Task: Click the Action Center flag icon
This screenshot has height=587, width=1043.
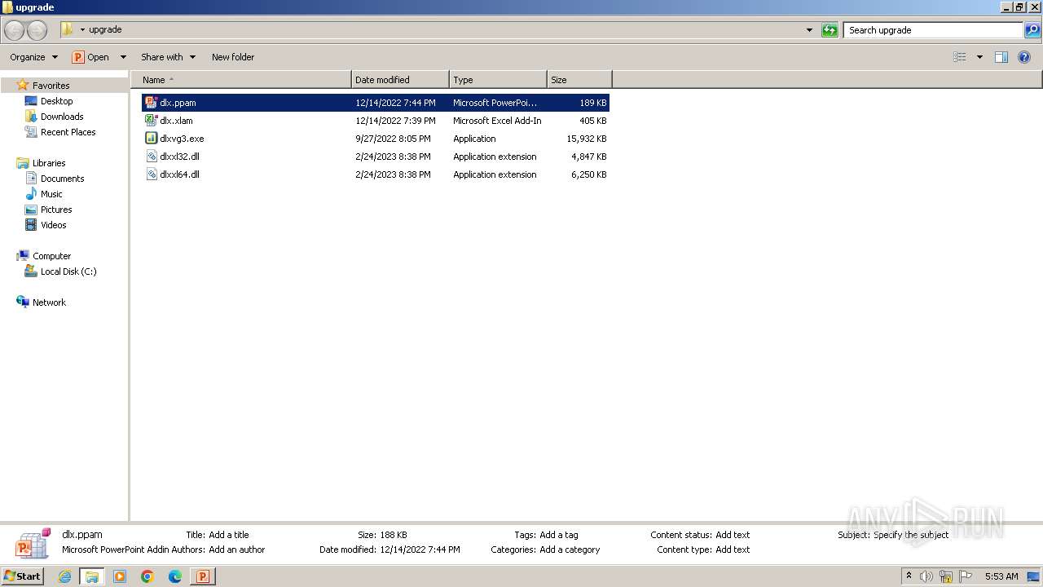Action: (x=966, y=576)
